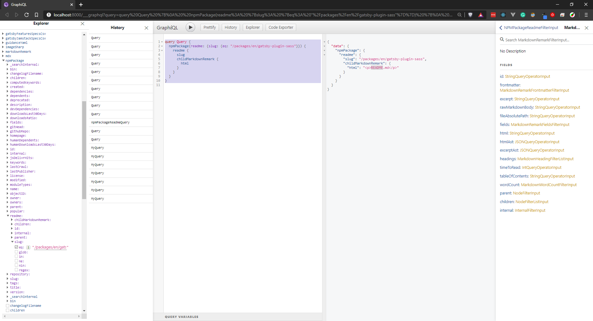The image size is (593, 321).
Task: Go back in browser history
Action: (x=7, y=15)
